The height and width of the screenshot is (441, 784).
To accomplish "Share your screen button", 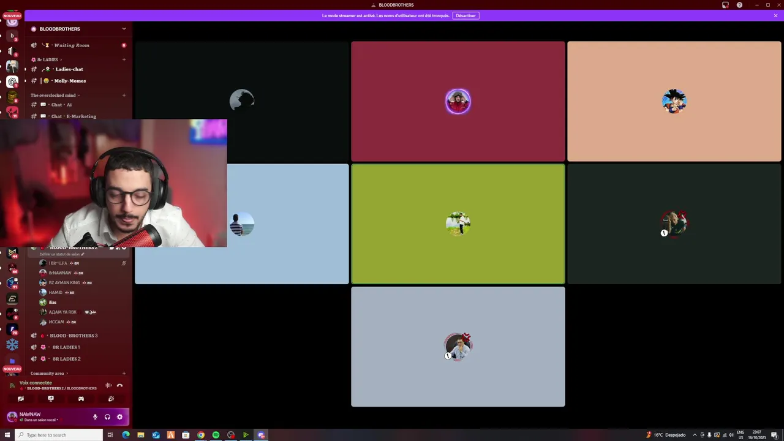I will point(51,399).
